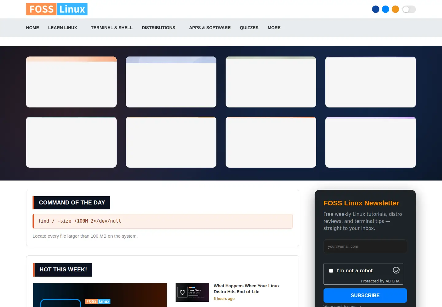Screen dimensions: 442x307
Task: Click the COMMAND OF THE DAY heading
Action: click(x=72, y=203)
